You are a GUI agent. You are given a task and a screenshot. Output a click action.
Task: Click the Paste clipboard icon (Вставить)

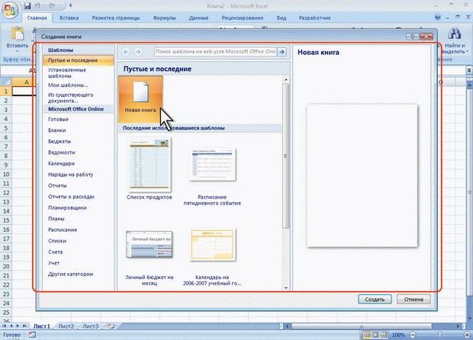[x=18, y=34]
